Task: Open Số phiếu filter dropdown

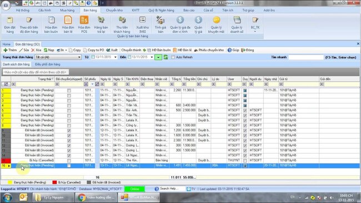Action: [92, 84]
